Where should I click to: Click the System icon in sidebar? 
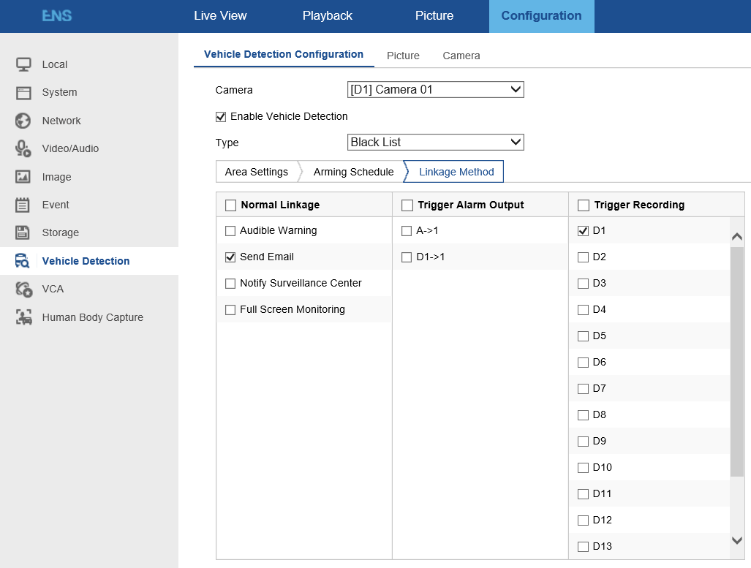coord(23,93)
